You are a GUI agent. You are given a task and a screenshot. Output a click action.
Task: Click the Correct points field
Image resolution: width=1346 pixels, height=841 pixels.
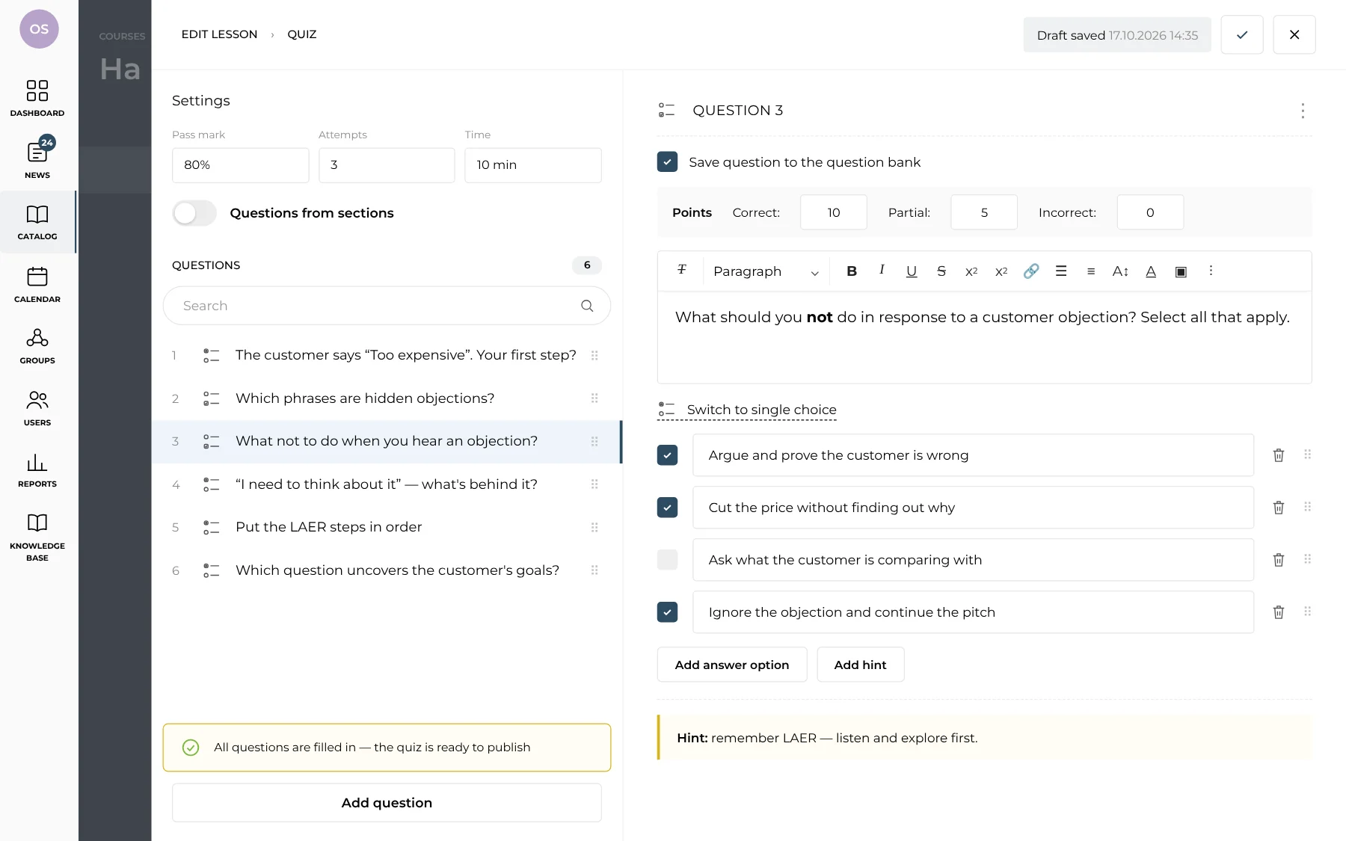[x=834, y=212]
